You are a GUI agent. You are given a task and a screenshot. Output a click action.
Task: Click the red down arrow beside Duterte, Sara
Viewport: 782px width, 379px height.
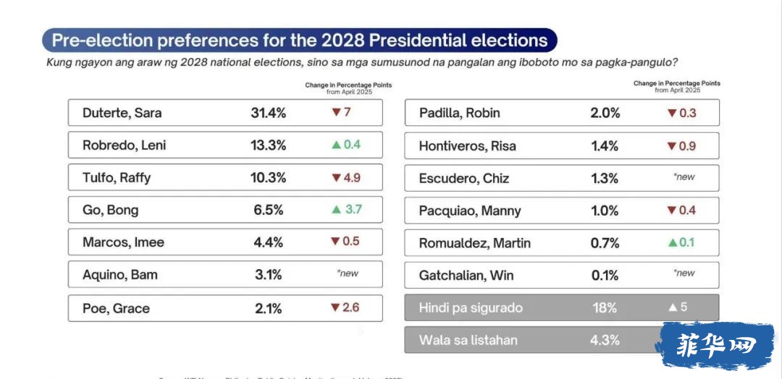[335, 112]
